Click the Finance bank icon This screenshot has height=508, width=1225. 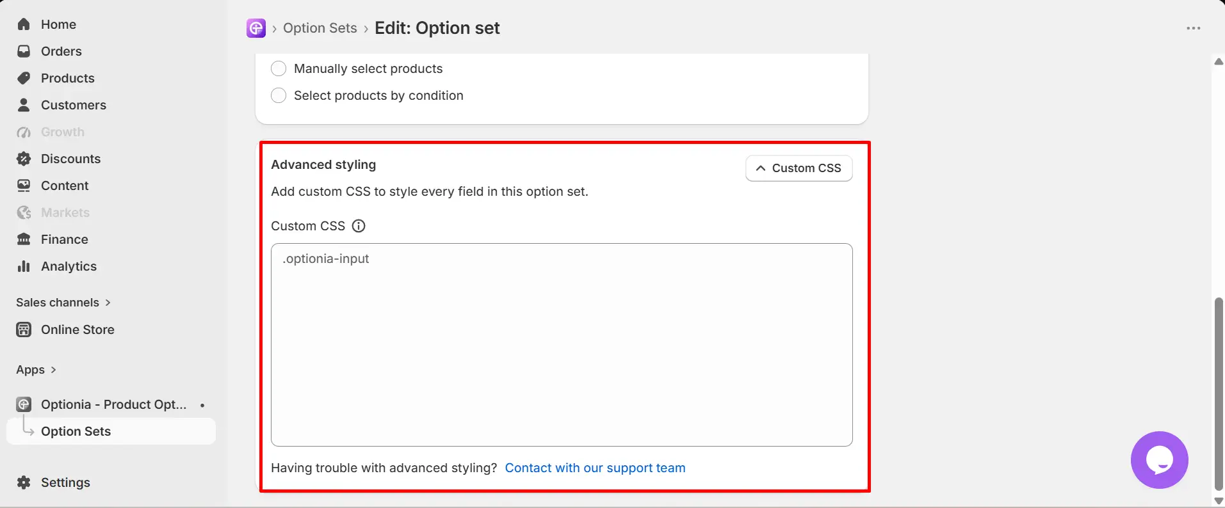(x=24, y=239)
